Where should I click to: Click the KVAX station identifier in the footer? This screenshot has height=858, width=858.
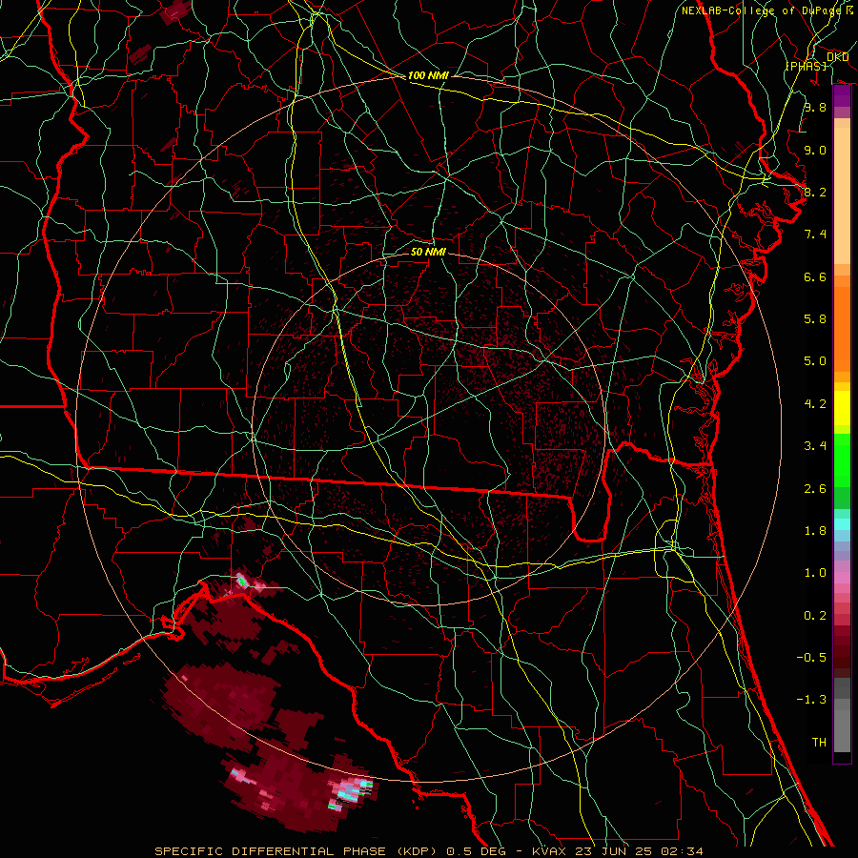tap(549, 851)
